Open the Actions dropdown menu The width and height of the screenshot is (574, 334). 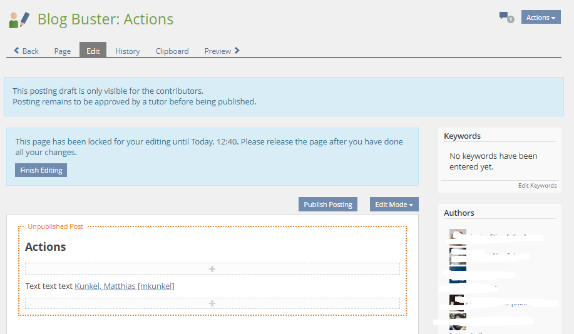click(541, 17)
